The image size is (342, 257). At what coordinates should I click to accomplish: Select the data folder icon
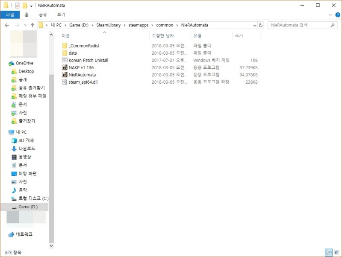(65, 53)
